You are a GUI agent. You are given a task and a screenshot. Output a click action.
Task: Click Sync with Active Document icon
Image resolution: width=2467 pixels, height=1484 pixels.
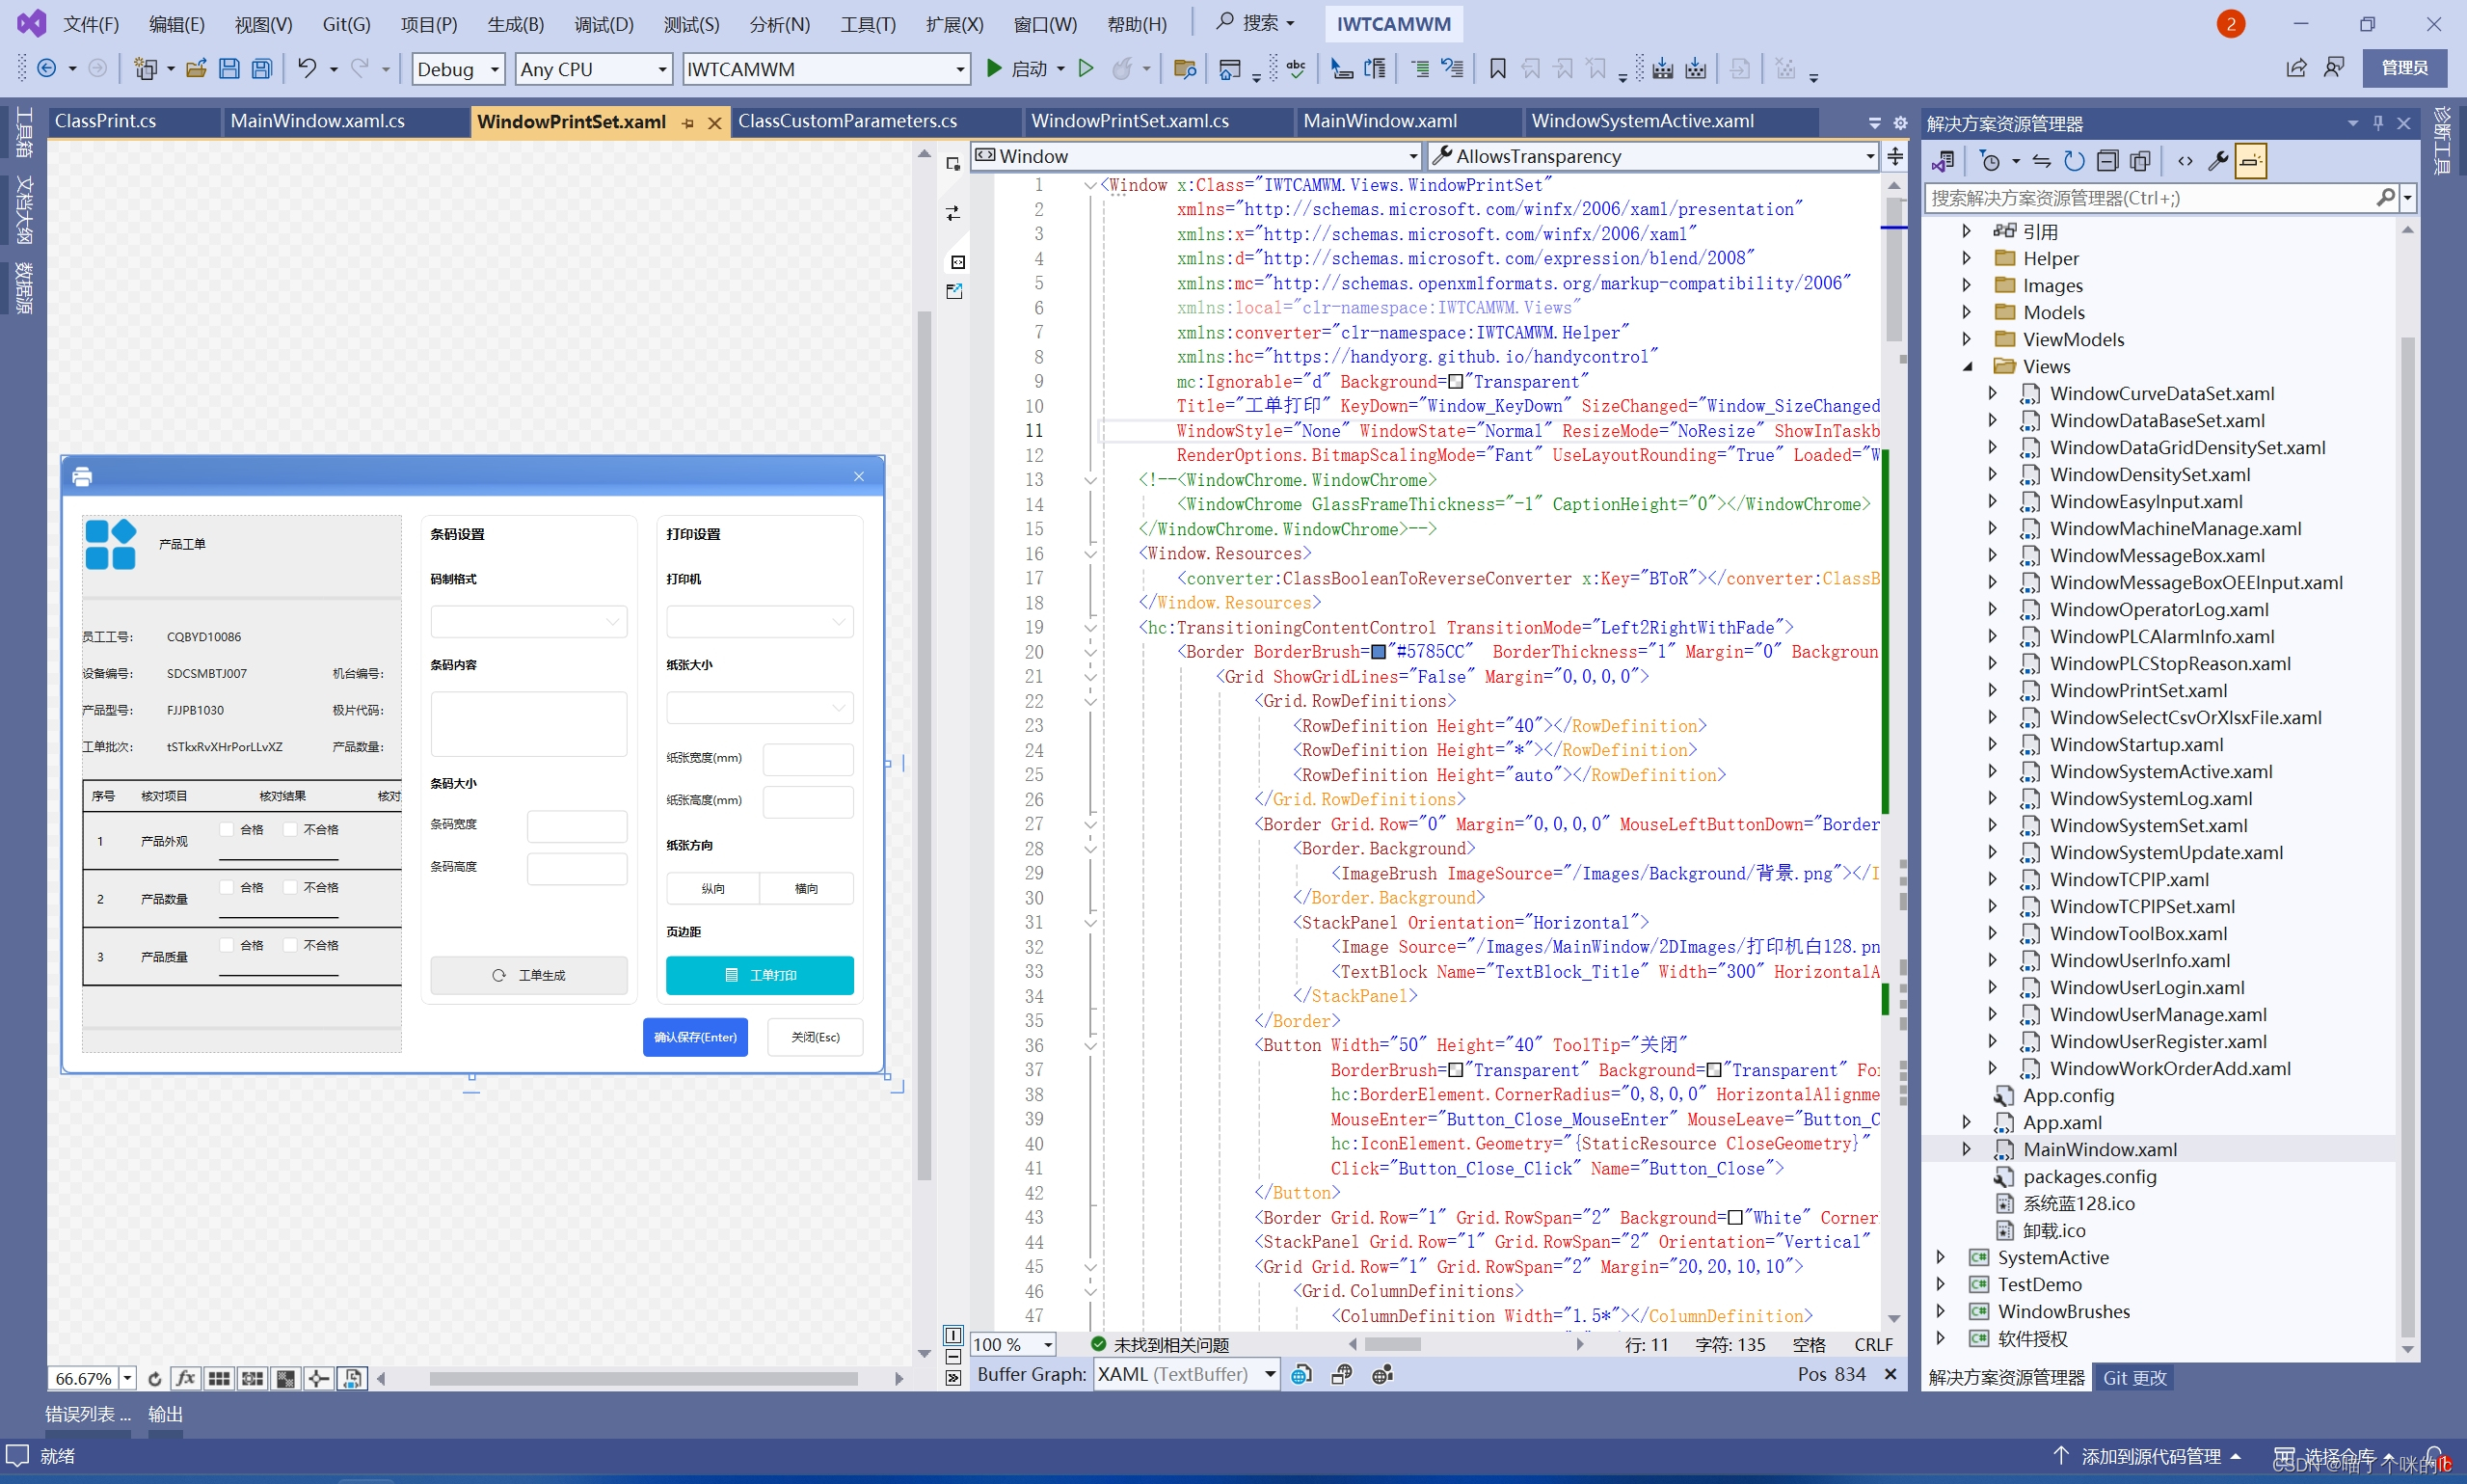(2041, 161)
